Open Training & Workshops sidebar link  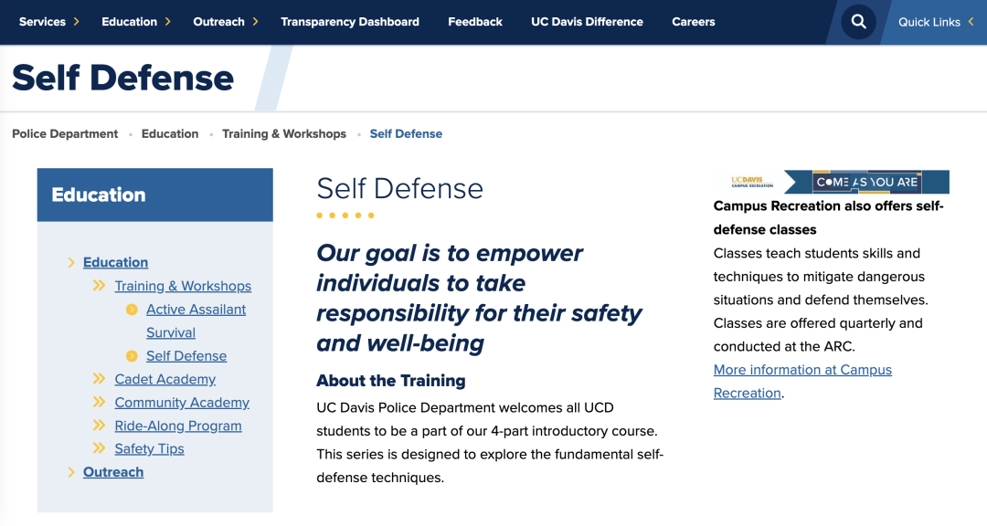tap(183, 286)
